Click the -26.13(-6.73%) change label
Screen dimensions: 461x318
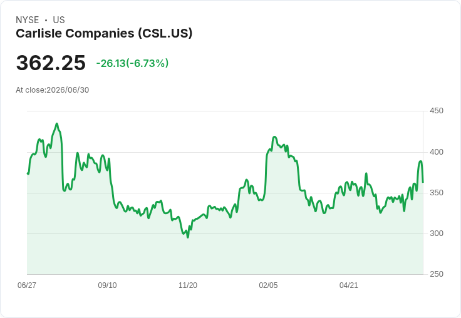point(132,63)
